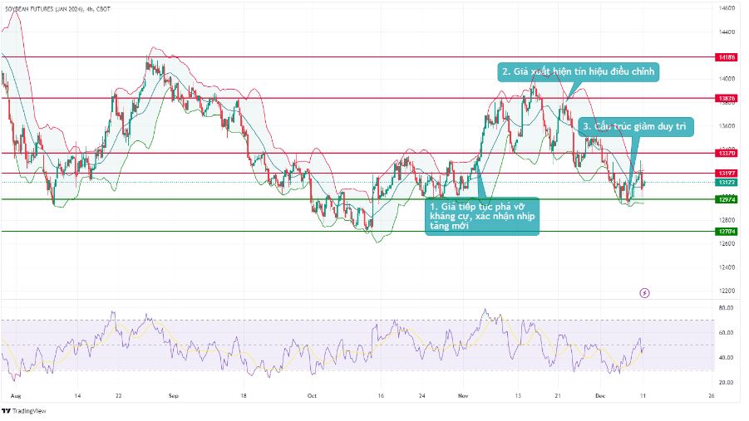Click the 12974 green support price tag
Viewport: 749px width, 421px height.
click(726, 199)
